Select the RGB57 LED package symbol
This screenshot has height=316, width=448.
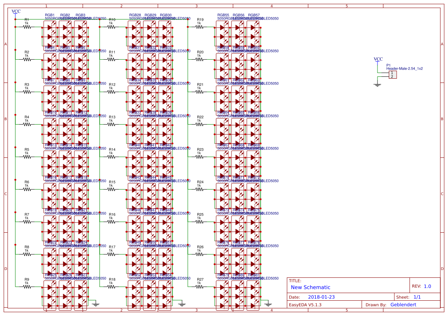click(x=253, y=34)
